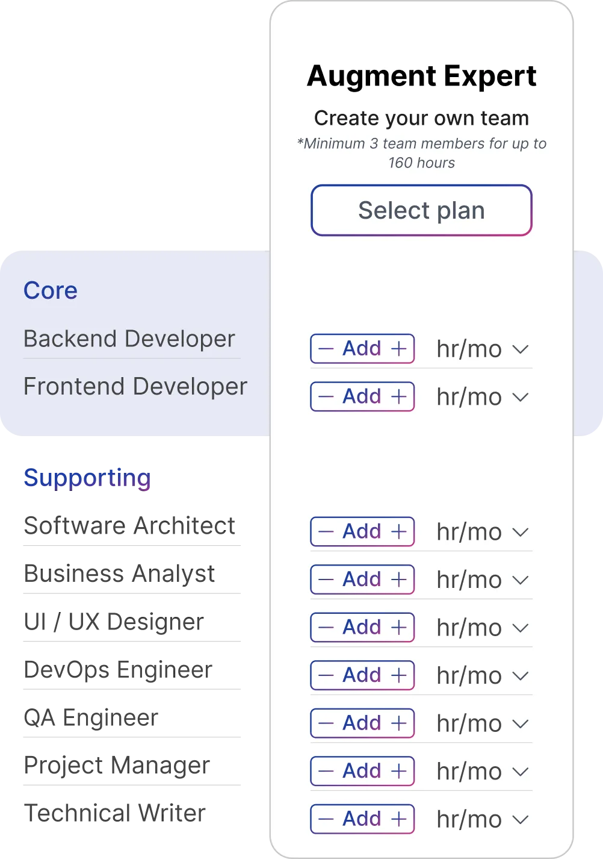Open the QA Engineer hr/mo dropdown
Screen dimensions: 603x859
point(520,724)
